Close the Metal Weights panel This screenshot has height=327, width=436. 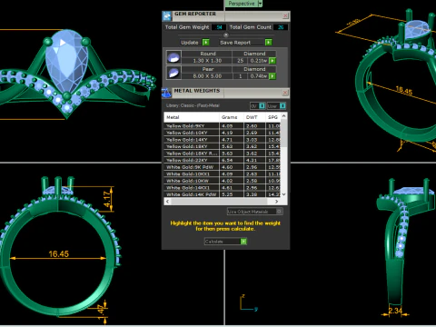(x=285, y=93)
